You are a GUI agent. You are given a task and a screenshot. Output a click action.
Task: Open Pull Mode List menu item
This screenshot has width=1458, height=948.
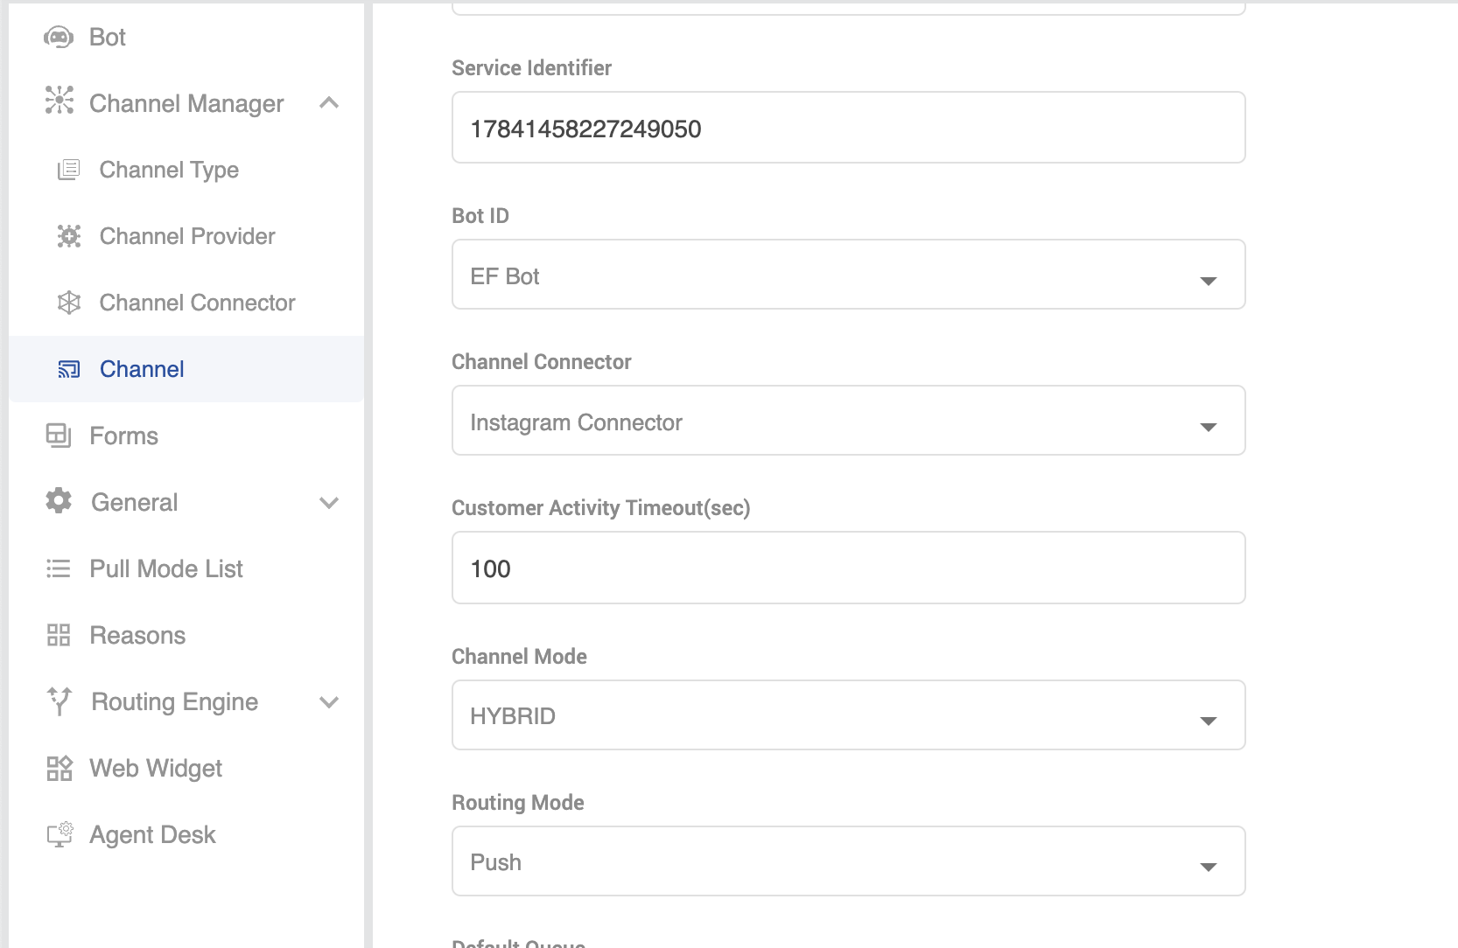click(166, 568)
